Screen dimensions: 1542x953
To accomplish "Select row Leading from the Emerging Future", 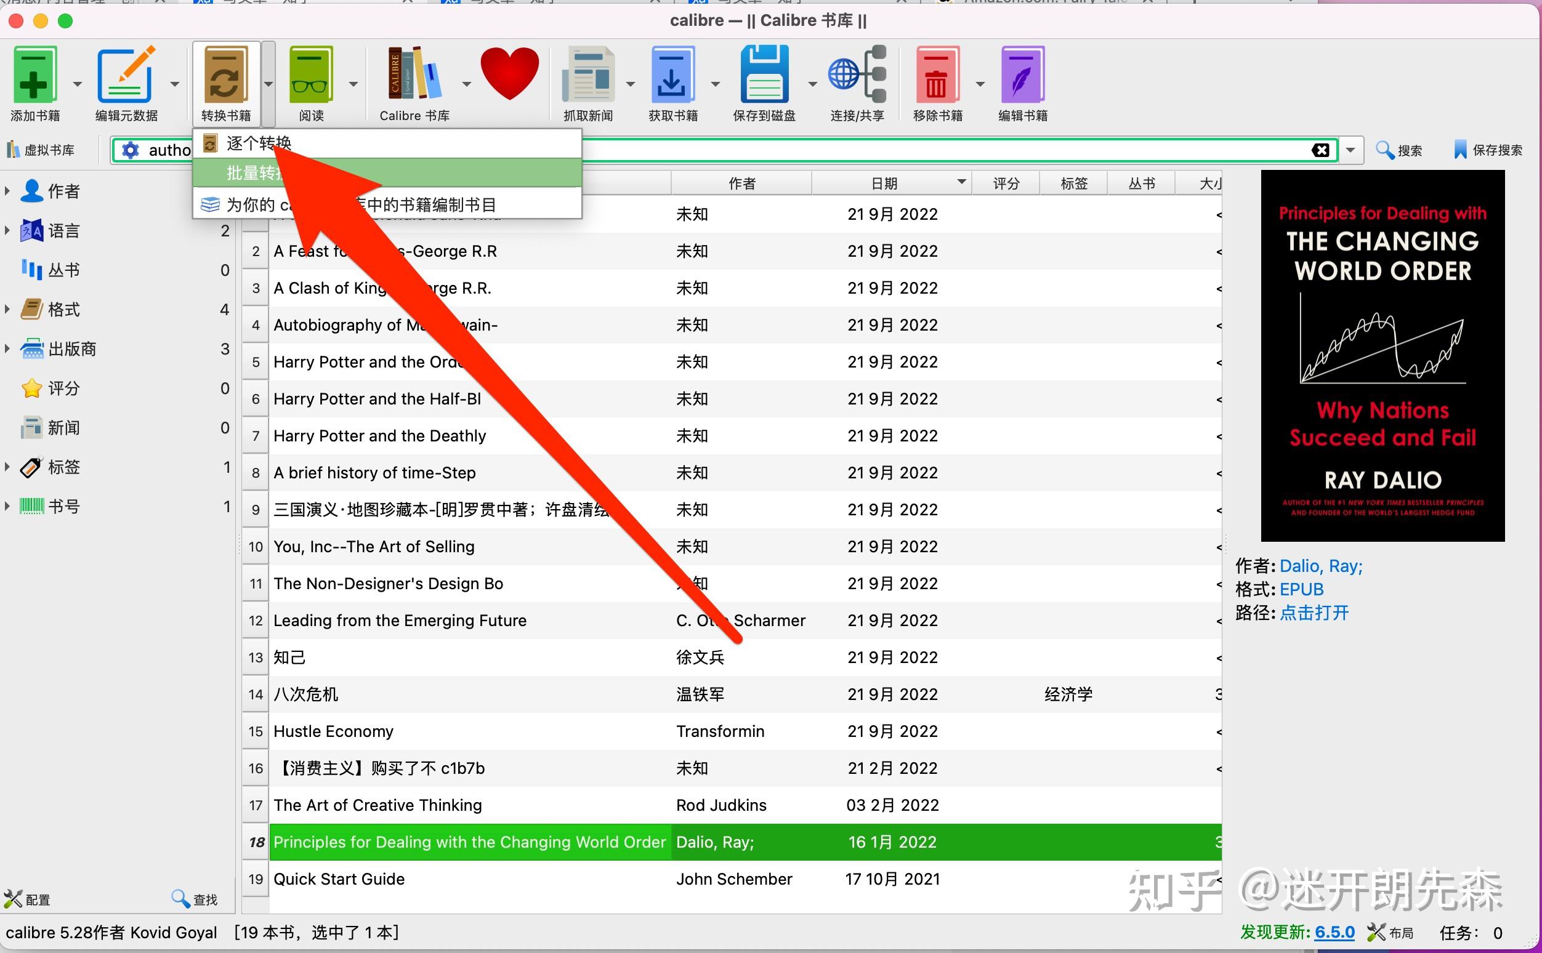I will click(732, 620).
